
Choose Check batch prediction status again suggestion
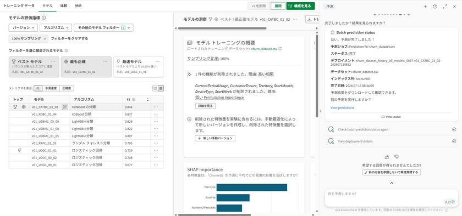point(392,129)
